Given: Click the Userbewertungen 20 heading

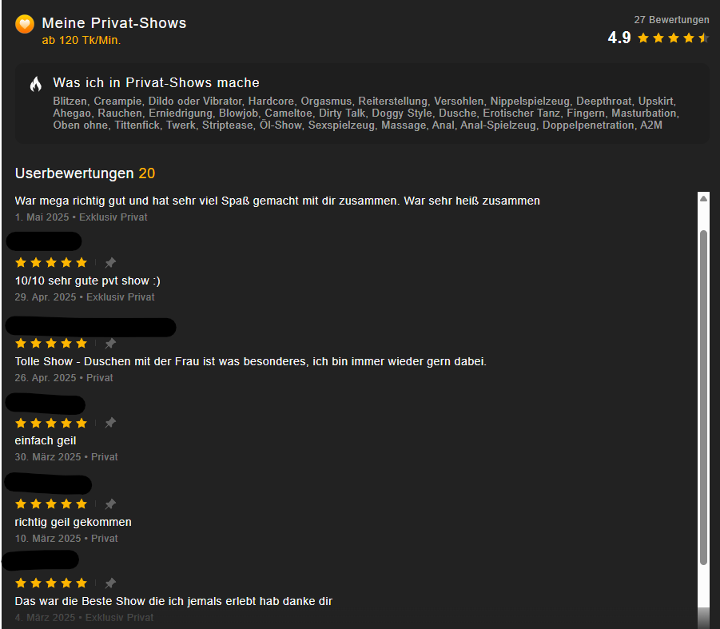Looking at the screenshot, I should click(x=85, y=173).
